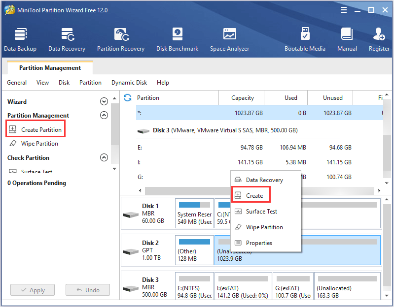394x307 pixels.
Task: Click the partition list vertical scroll-up arrow
Action: point(387,94)
